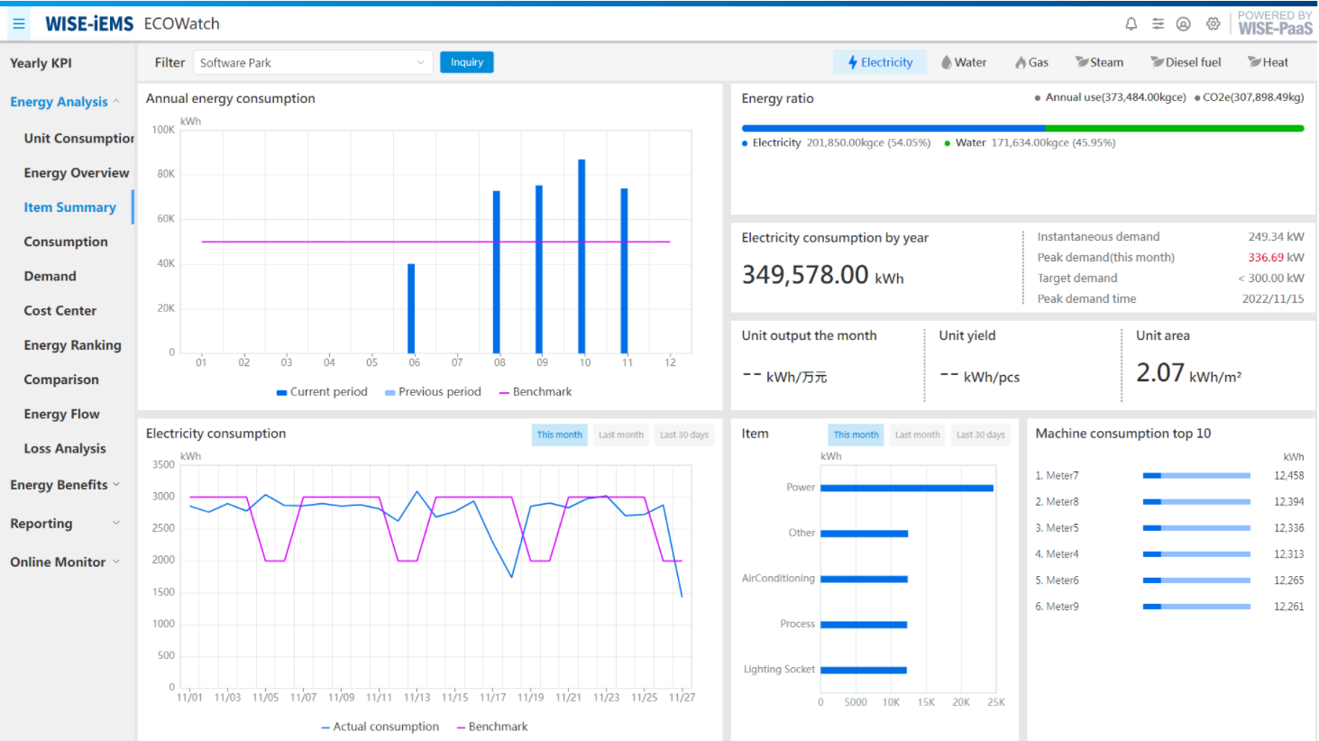The width and height of the screenshot is (1319, 741).
Task: Open the Software Park filter dropdown
Action: coord(312,62)
